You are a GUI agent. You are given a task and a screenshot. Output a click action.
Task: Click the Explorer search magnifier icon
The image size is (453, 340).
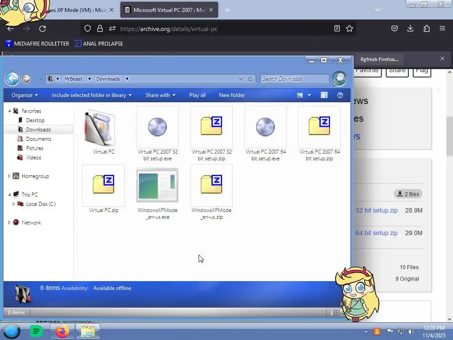[x=339, y=79]
